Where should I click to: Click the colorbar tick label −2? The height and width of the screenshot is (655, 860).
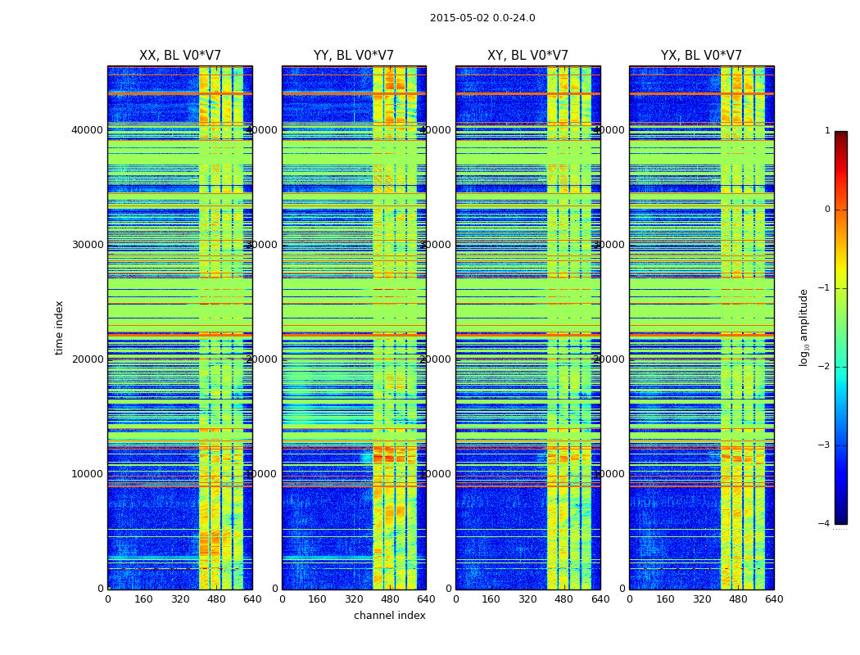click(824, 366)
